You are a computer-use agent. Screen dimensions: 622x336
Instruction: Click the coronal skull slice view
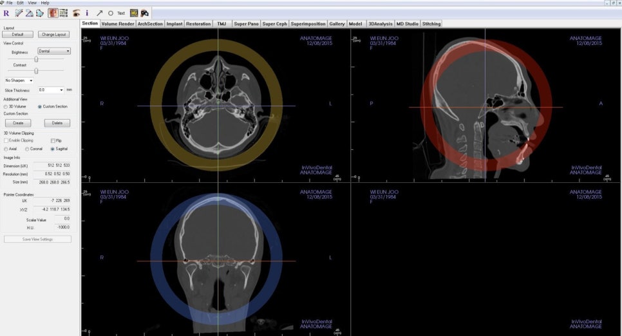pos(218,260)
